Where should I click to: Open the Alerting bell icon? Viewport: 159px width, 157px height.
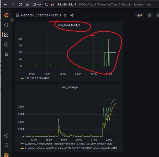(x=6, y=54)
